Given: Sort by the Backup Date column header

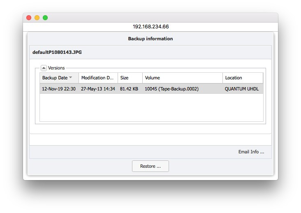Looking at the screenshot, I should (55, 78).
